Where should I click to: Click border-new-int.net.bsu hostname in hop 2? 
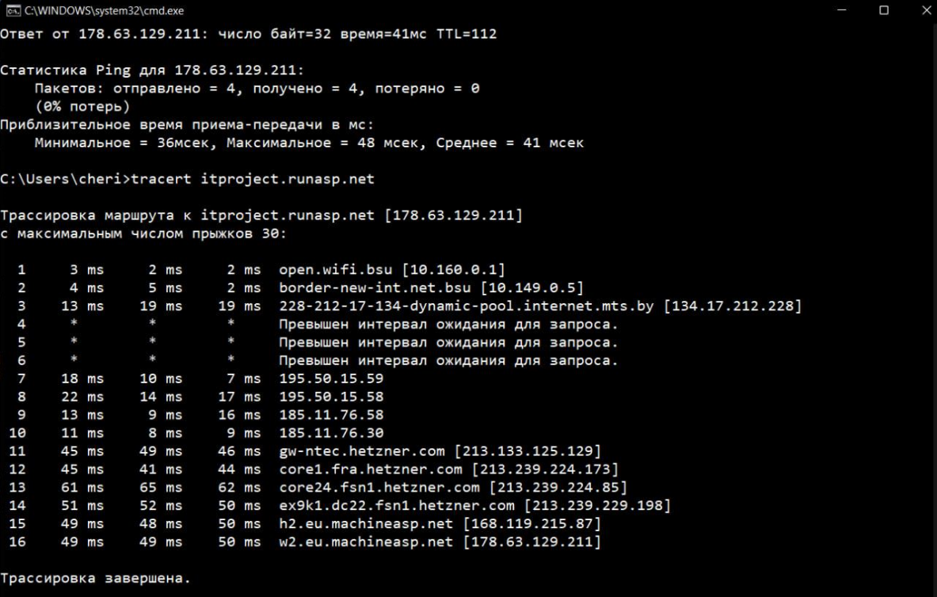point(376,288)
